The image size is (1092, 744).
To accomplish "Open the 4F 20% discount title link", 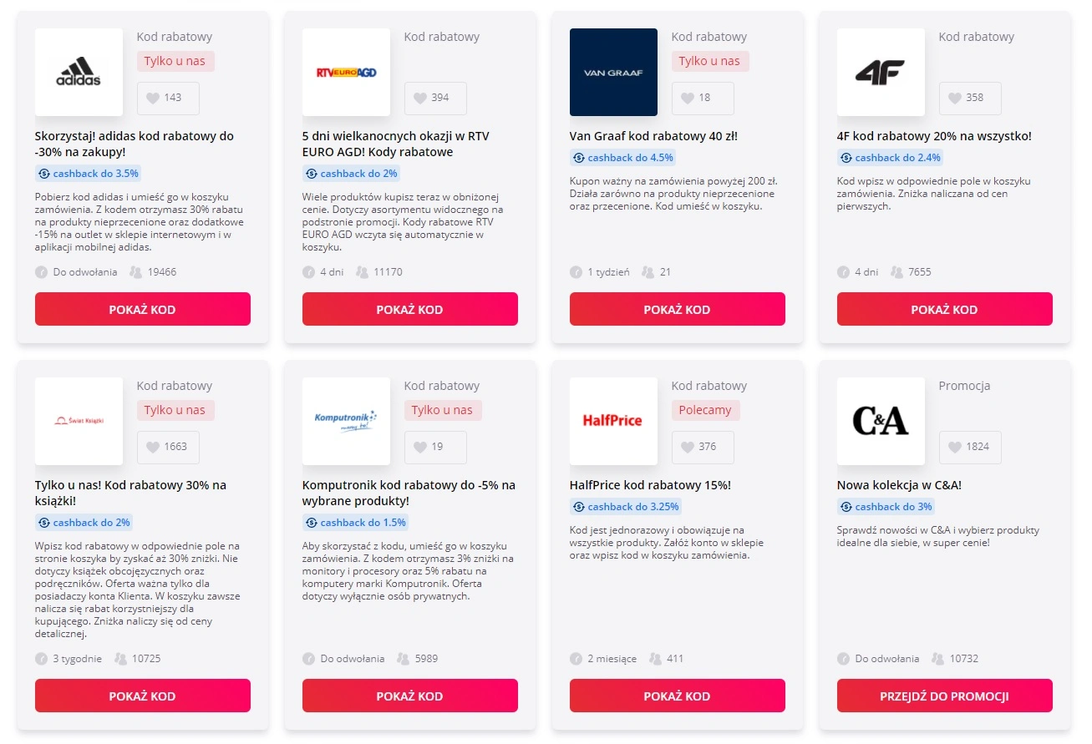I will tap(934, 136).
